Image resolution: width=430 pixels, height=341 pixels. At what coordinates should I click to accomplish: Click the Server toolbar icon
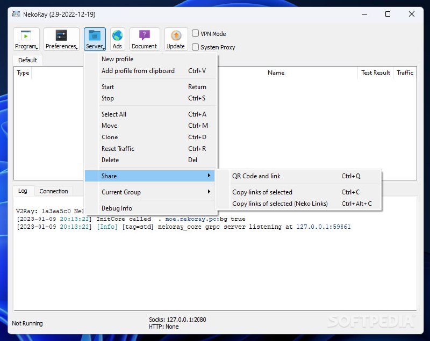[x=95, y=36]
